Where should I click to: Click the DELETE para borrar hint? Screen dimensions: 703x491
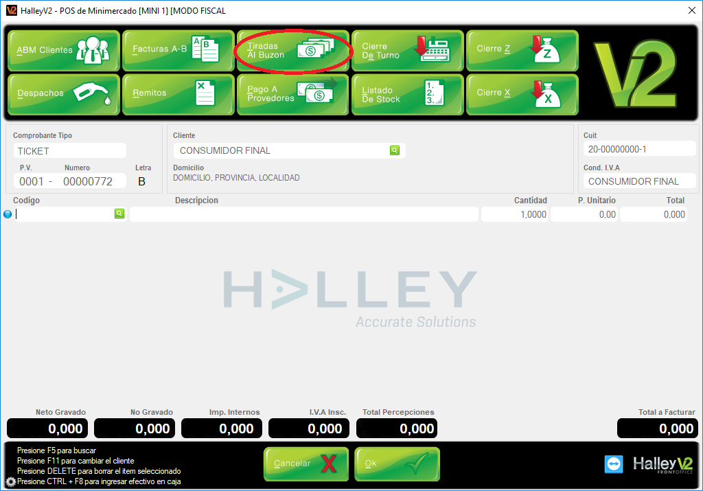tap(99, 471)
